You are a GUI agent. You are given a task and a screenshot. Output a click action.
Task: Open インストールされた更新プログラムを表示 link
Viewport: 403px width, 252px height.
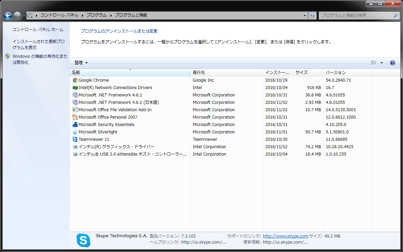(x=39, y=45)
